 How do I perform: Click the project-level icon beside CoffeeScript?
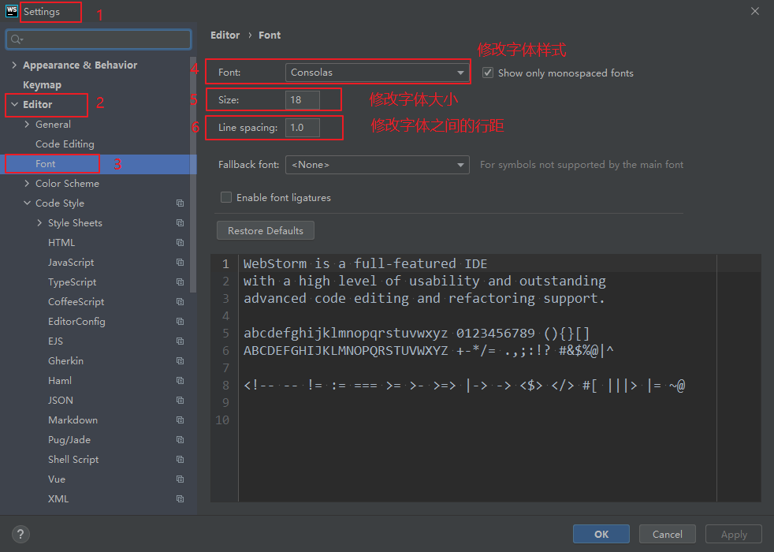click(x=180, y=302)
